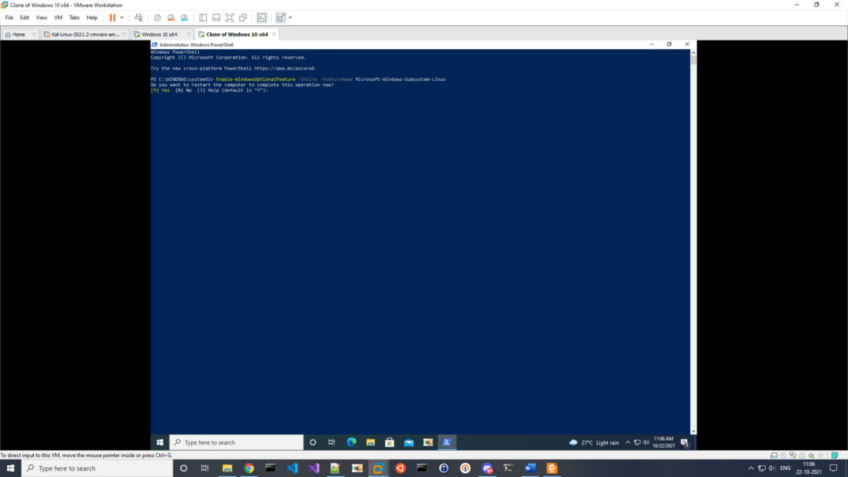Image resolution: width=848 pixels, height=477 pixels.
Task: Show hidden icons in guest system tray
Action: [x=628, y=442]
